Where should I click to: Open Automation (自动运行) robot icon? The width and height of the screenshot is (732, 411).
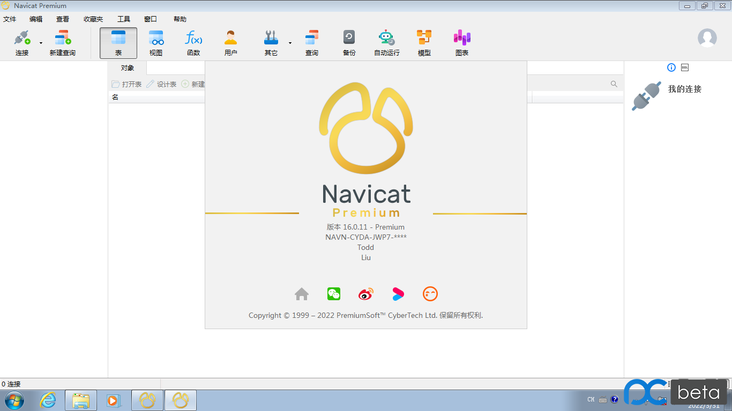[386, 37]
